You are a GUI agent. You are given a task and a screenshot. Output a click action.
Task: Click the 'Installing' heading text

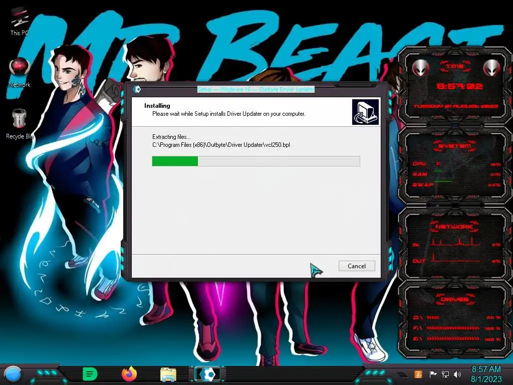tap(157, 106)
